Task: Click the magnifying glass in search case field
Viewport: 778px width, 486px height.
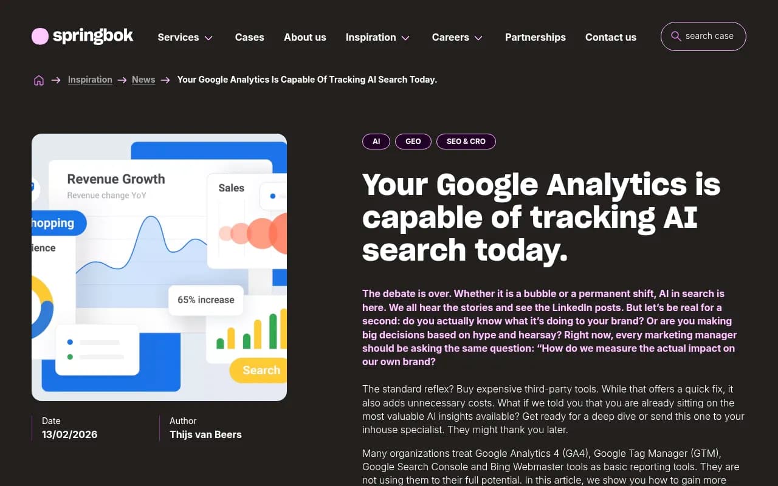Action: click(x=676, y=36)
